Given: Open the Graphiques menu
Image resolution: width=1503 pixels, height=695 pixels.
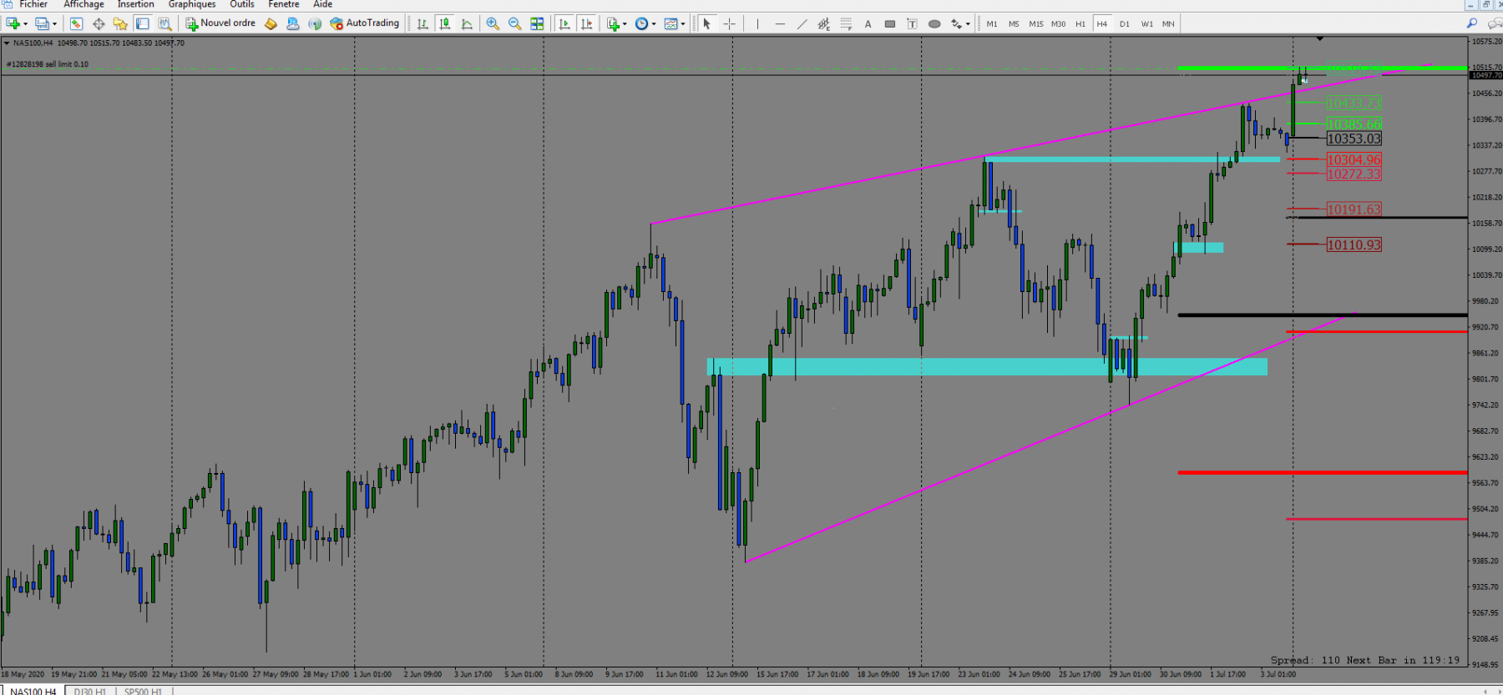Looking at the screenshot, I should pyautogui.click(x=192, y=4).
